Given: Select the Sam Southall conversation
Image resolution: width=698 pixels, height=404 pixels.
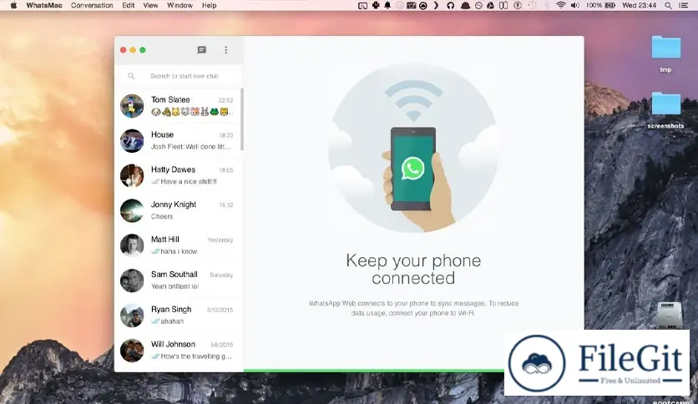Looking at the screenshot, I should click(x=179, y=280).
